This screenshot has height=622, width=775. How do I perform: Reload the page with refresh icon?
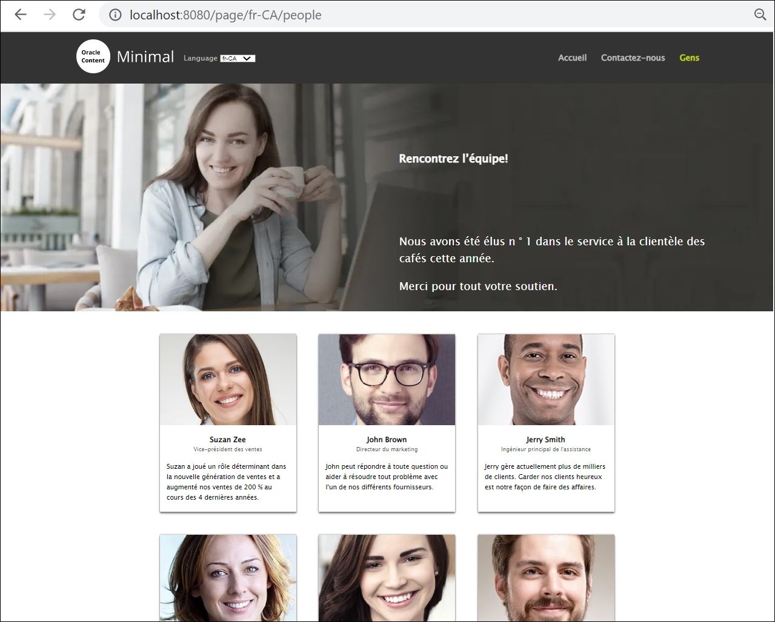pyautogui.click(x=79, y=15)
